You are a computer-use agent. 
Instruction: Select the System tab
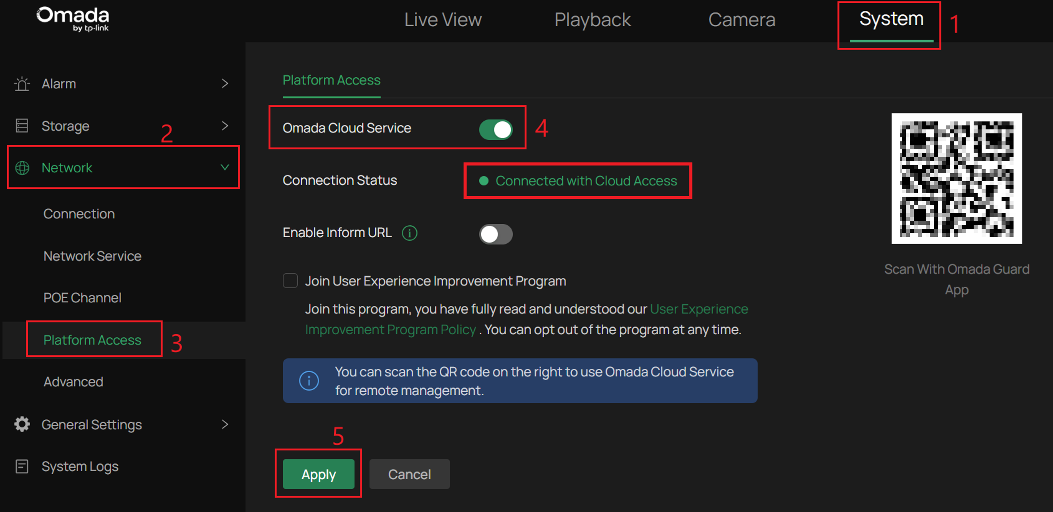891,20
